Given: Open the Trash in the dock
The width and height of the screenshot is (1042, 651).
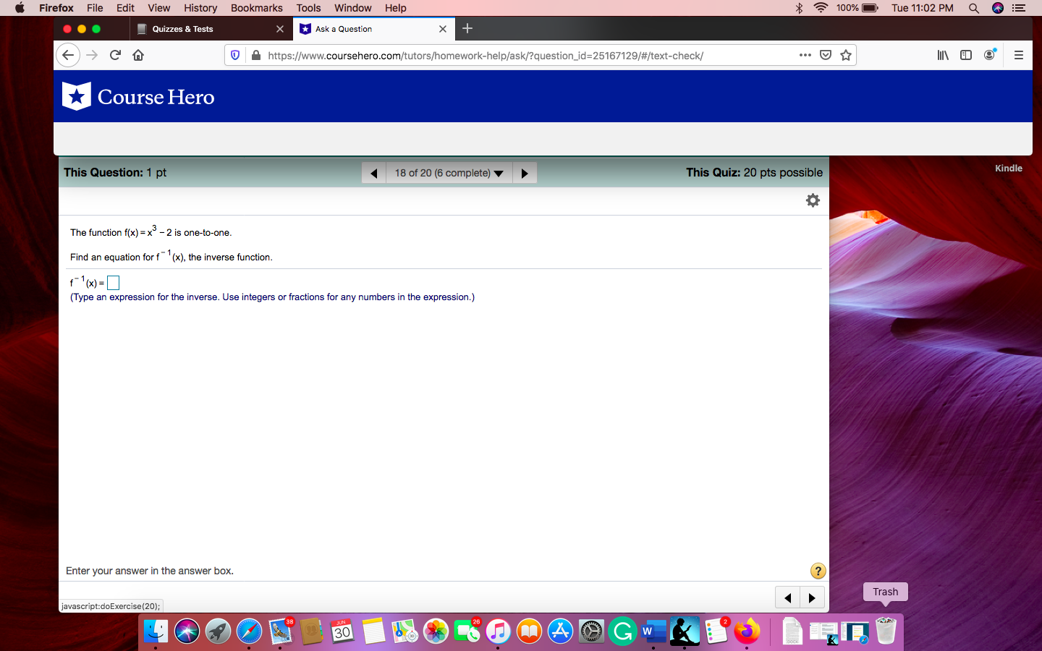Looking at the screenshot, I should (x=886, y=631).
